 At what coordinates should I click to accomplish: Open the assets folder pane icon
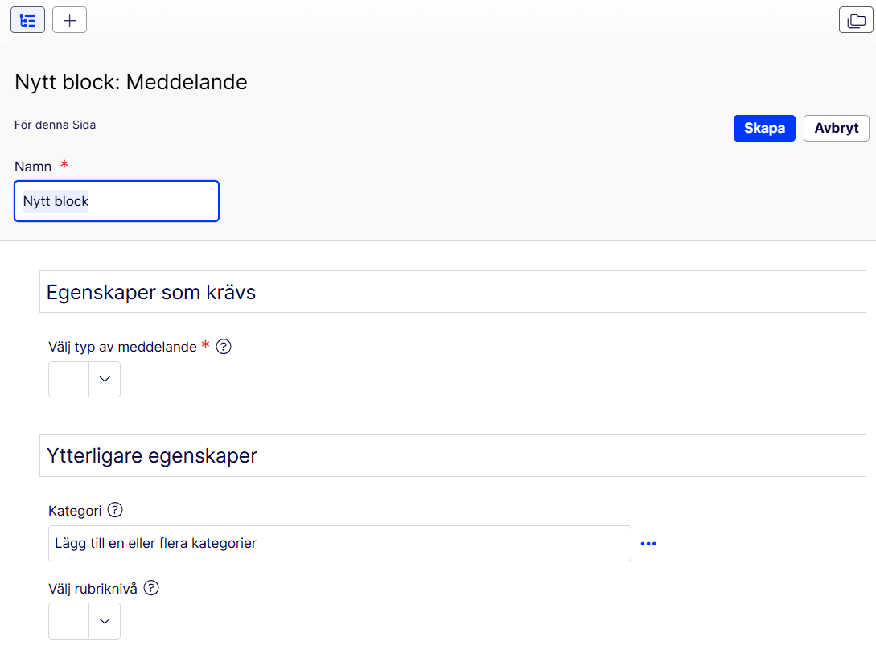(856, 20)
